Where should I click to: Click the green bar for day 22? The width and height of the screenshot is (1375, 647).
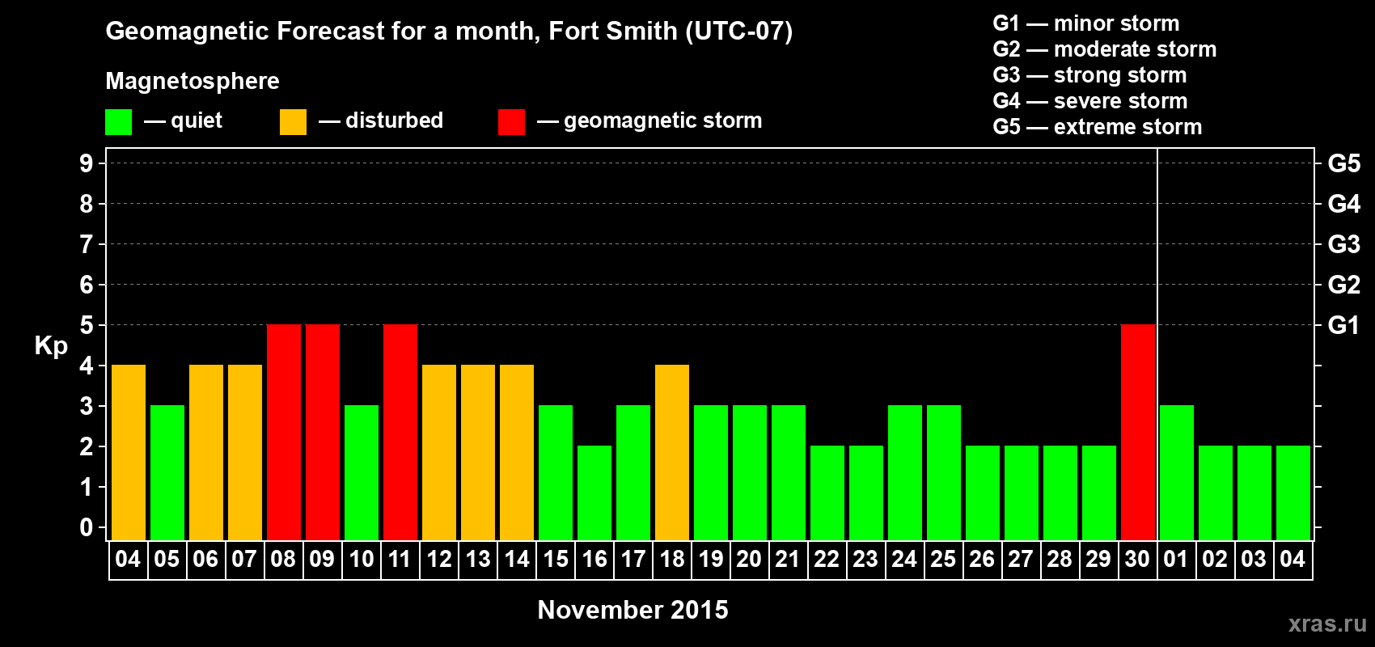[827, 493]
